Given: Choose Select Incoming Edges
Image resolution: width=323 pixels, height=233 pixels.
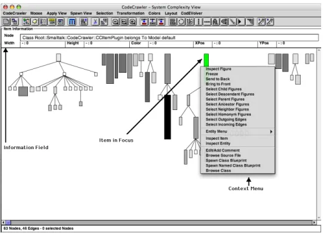Looking at the screenshot, I should click(x=238, y=124).
